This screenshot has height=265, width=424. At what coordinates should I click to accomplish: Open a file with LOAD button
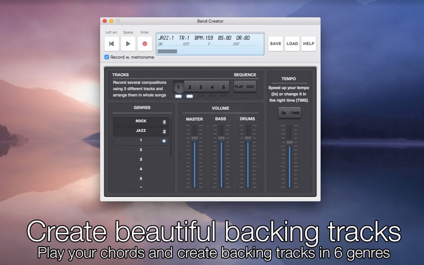point(292,44)
